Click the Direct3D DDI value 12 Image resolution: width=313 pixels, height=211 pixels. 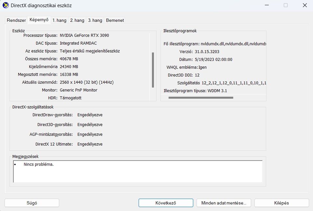point(197,75)
